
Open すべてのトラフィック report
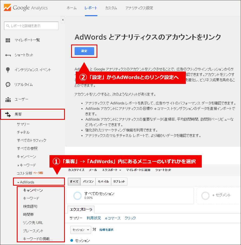tap(31, 141)
